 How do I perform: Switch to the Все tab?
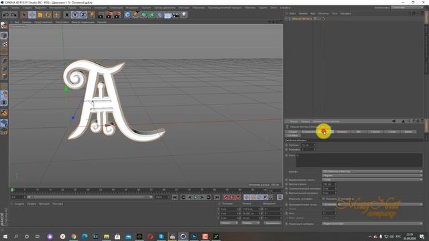(359, 132)
